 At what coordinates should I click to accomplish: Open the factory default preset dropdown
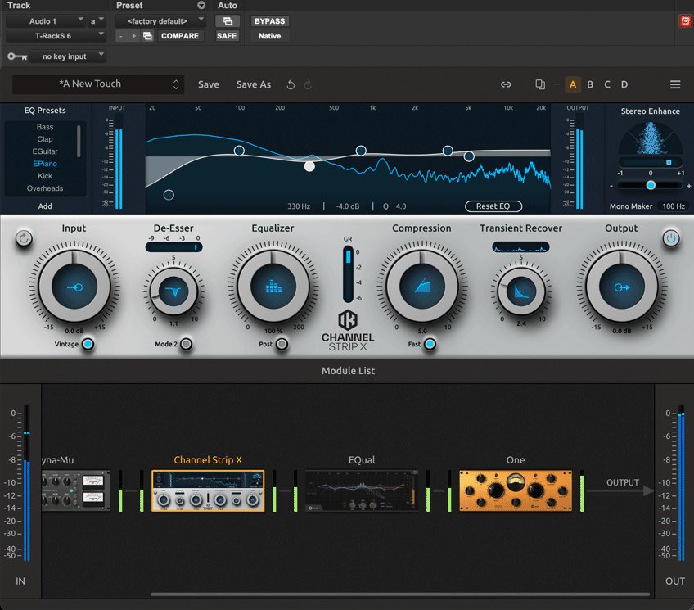pyautogui.click(x=160, y=20)
